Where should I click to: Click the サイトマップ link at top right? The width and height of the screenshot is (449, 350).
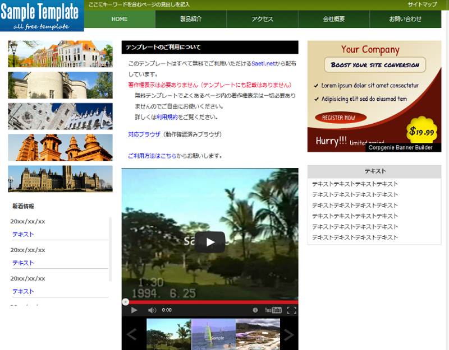[422, 4]
